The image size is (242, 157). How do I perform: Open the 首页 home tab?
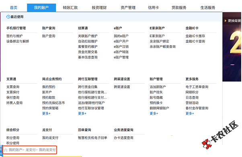pos(14,8)
